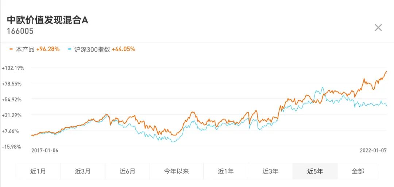394x187 pixels.
Task: Toggle the 沪深300指数 blue legend marker
Action: pyautogui.click(x=70, y=49)
